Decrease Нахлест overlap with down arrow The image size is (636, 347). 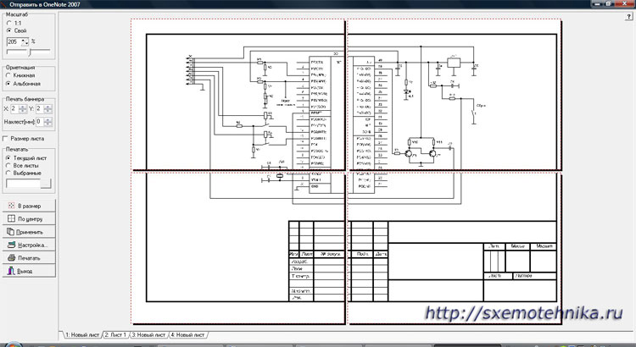pos(48,124)
